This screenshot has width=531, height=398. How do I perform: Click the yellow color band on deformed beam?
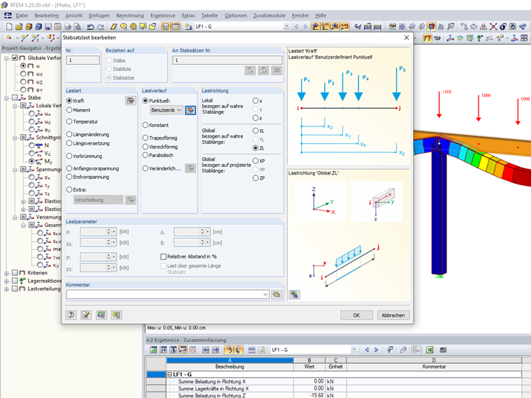click(x=485, y=163)
